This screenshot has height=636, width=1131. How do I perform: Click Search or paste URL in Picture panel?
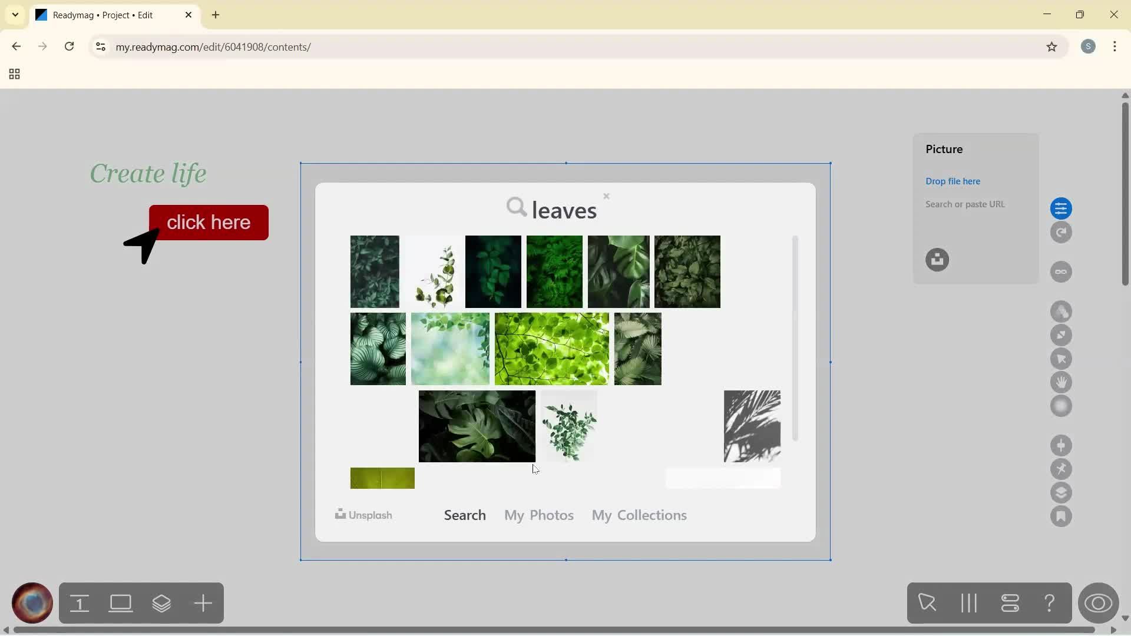[966, 204]
